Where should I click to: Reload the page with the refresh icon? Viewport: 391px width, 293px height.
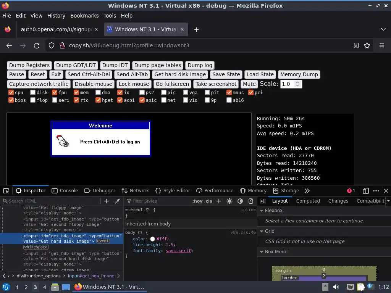[37, 46]
